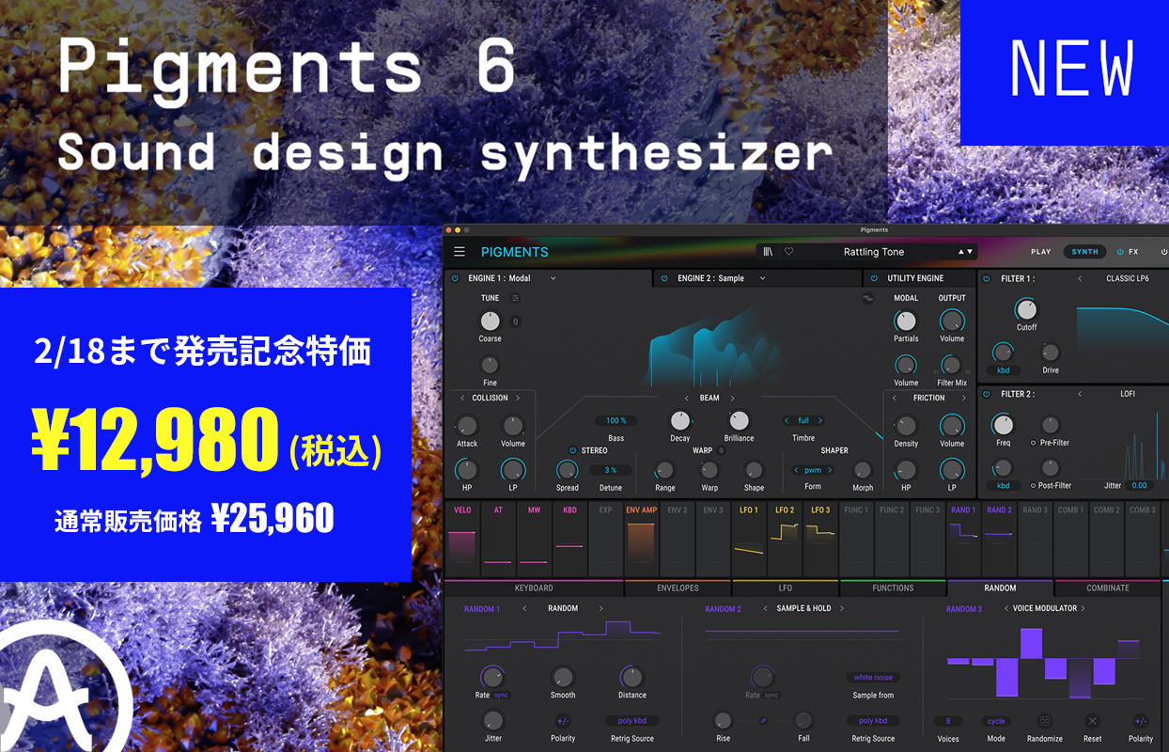Screen dimensions: 1169x752
Task: Select previous Filter 1 type with left arrow
Action: point(1080,278)
